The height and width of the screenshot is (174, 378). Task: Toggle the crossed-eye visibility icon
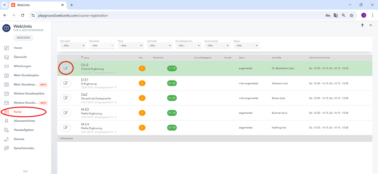click(371, 25)
